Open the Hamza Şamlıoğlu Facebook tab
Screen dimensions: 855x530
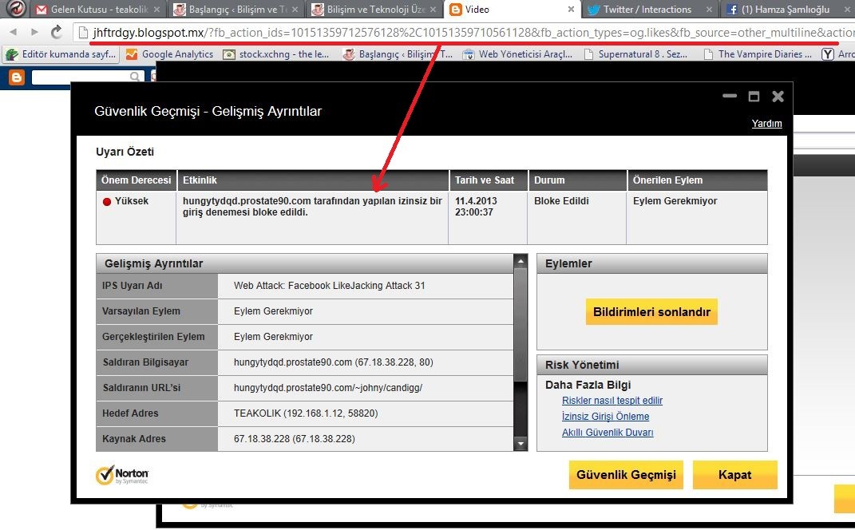point(787,10)
